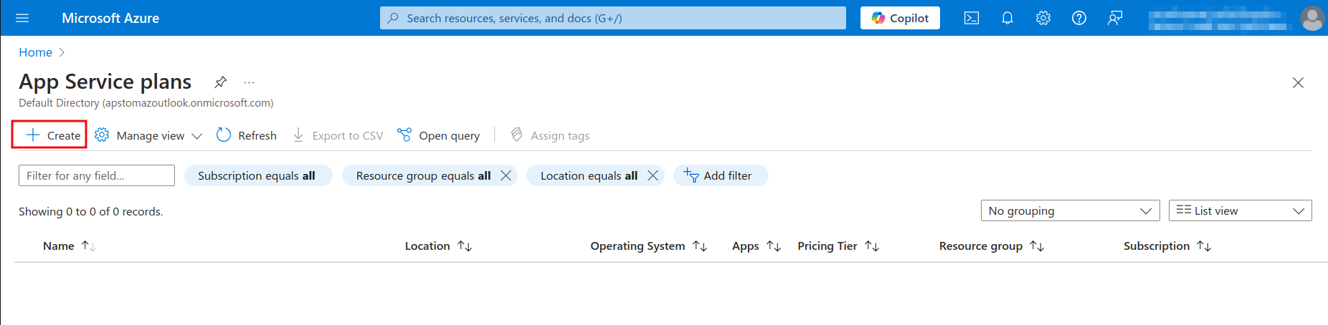Click the Copilot button
The width and height of the screenshot is (1328, 325).
click(900, 18)
